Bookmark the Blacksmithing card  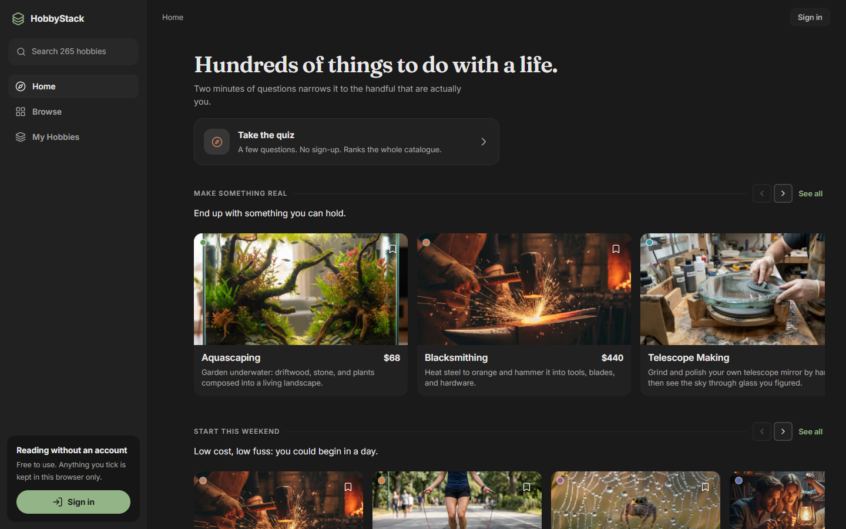click(x=616, y=249)
